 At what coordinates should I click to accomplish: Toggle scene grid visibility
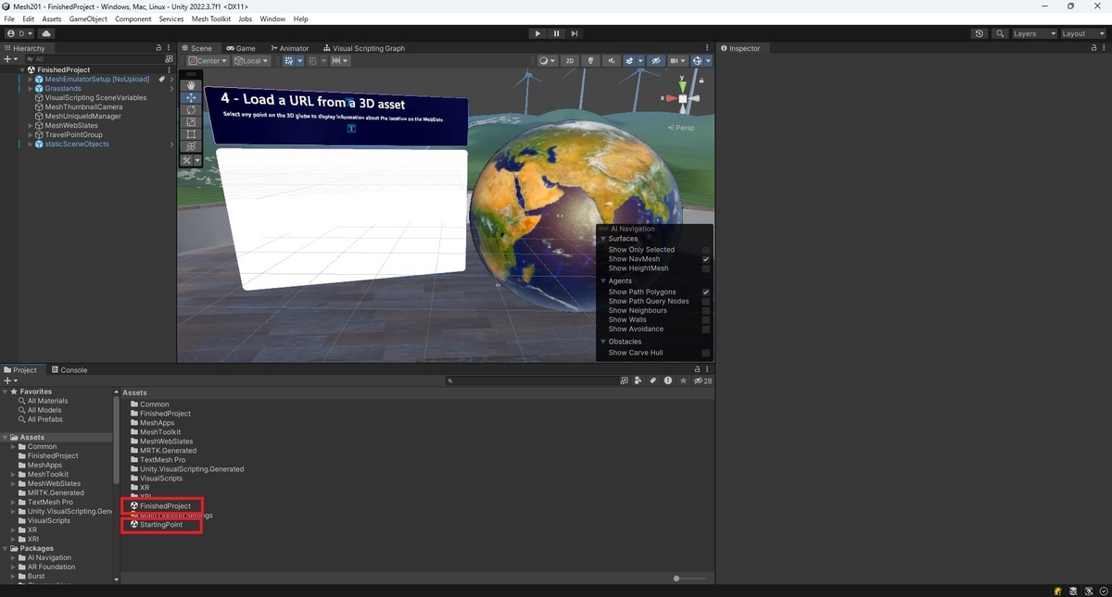(x=290, y=61)
